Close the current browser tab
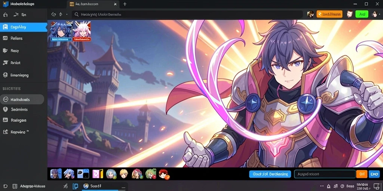 pos(115,4)
